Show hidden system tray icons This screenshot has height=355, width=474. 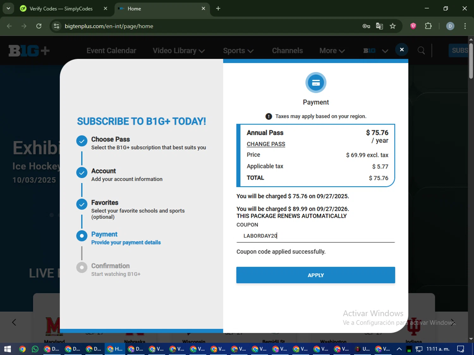pyautogui.click(x=399, y=349)
